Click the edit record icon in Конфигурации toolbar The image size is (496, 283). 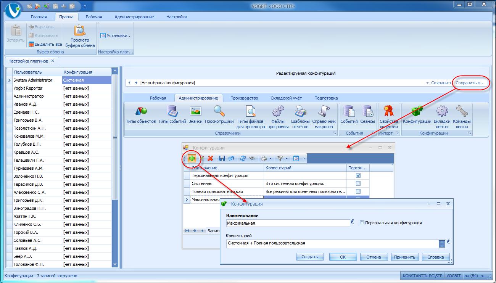201,158
